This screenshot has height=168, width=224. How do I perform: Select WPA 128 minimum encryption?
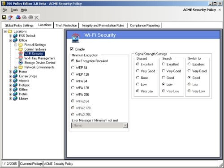73,88
